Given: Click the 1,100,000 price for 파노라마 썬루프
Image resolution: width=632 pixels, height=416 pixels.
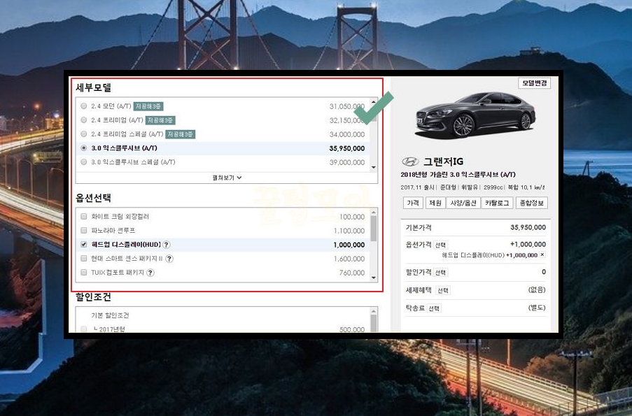Looking at the screenshot, I should point(349,231).
